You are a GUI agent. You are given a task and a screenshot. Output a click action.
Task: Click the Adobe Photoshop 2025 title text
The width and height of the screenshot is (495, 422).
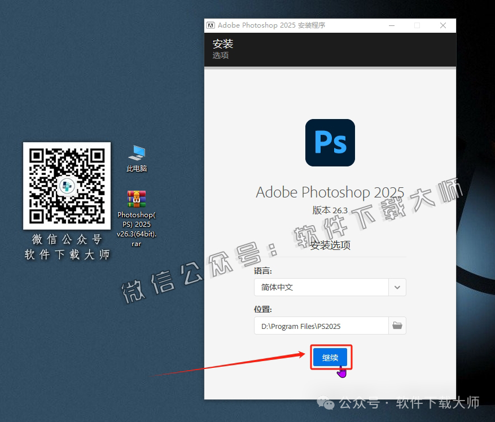[330, 192]
